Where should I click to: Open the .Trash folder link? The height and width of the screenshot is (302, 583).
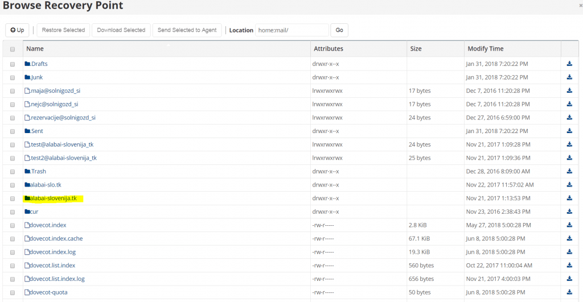(x=35, y=171)
